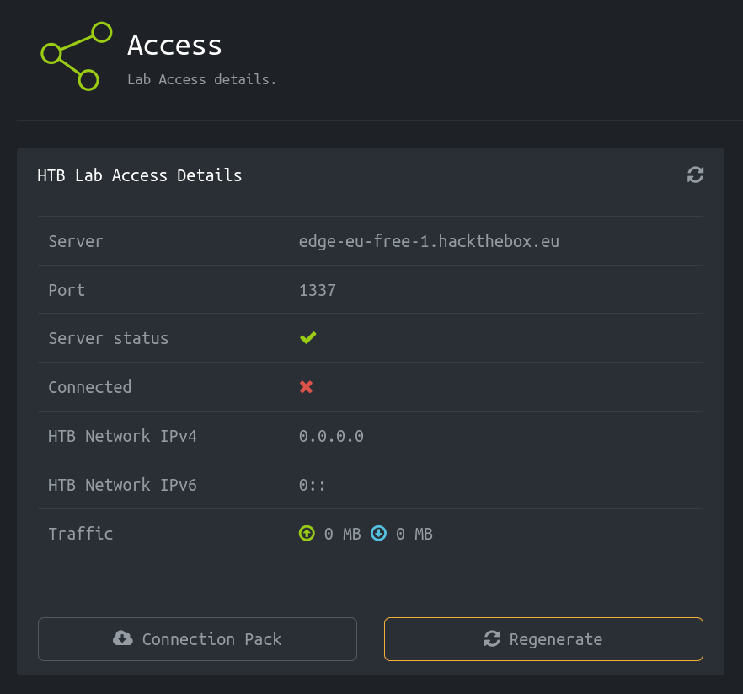Click the 'Lab Access details.' subtitle
The height and width of the screenshot is (694, 743).
pyautogui.click(x=201, y=79)
